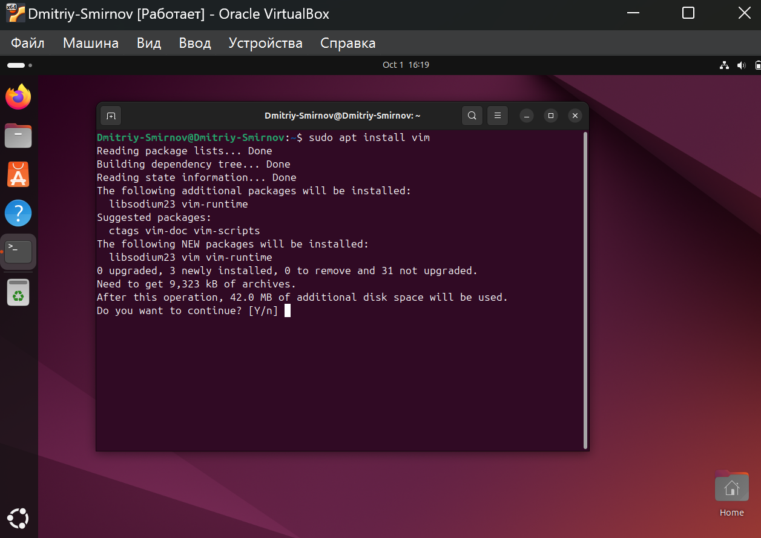Launch Ubuntu App Center from the dock

pyautogui.click(x=18, y=174)
